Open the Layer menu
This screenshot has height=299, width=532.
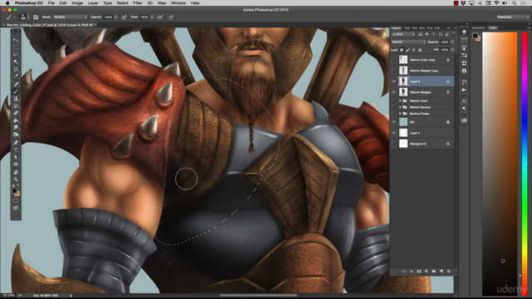coord(93,3)
